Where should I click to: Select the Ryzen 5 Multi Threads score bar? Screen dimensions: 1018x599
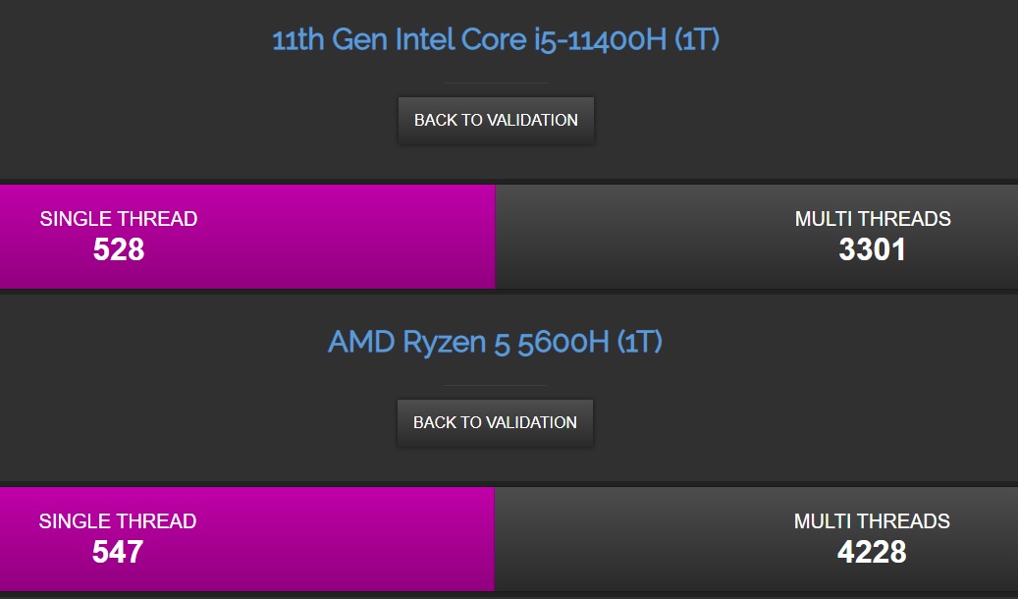click(756, 538)
